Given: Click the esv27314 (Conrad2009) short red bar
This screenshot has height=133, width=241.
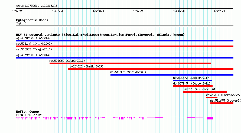Looking at the screenshot, I should click(212, 98).
